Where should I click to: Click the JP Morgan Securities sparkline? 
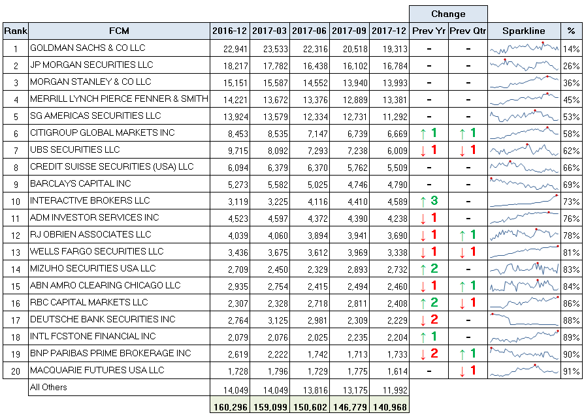(524, 65)
